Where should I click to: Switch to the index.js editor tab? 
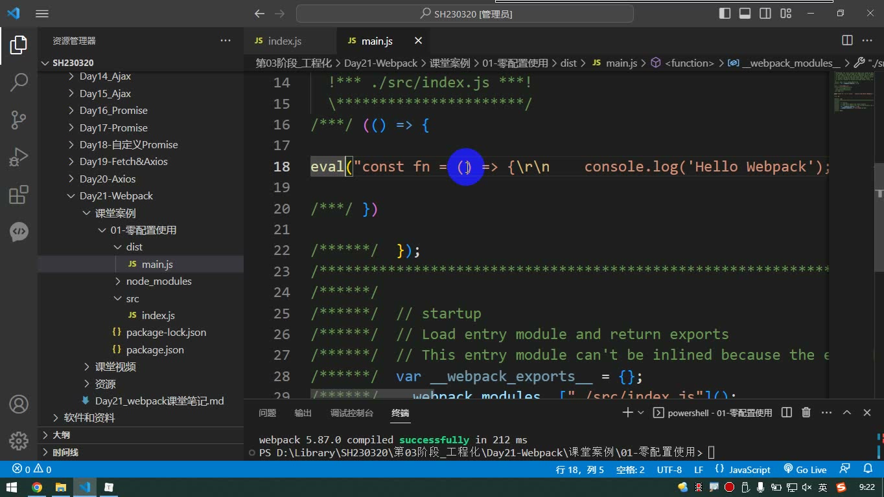(285, 40)
